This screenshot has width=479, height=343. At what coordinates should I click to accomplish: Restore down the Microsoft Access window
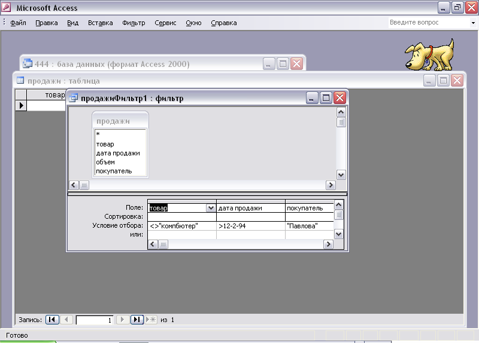click(457, 8)
